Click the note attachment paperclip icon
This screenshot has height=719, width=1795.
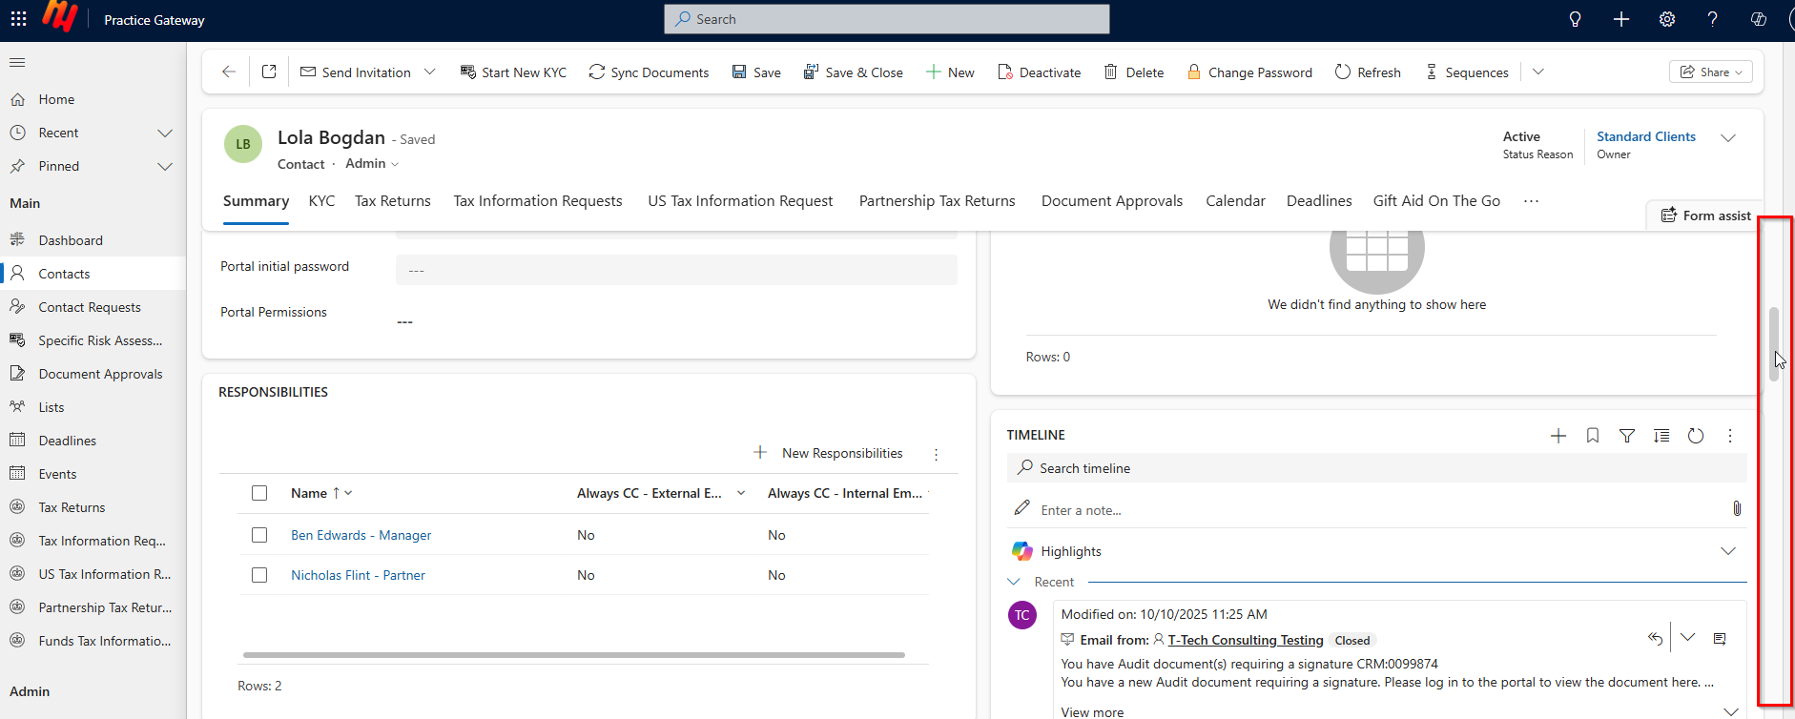[1737, 508]
